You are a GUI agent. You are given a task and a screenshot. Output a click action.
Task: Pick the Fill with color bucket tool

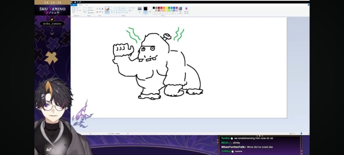(100, 9)
